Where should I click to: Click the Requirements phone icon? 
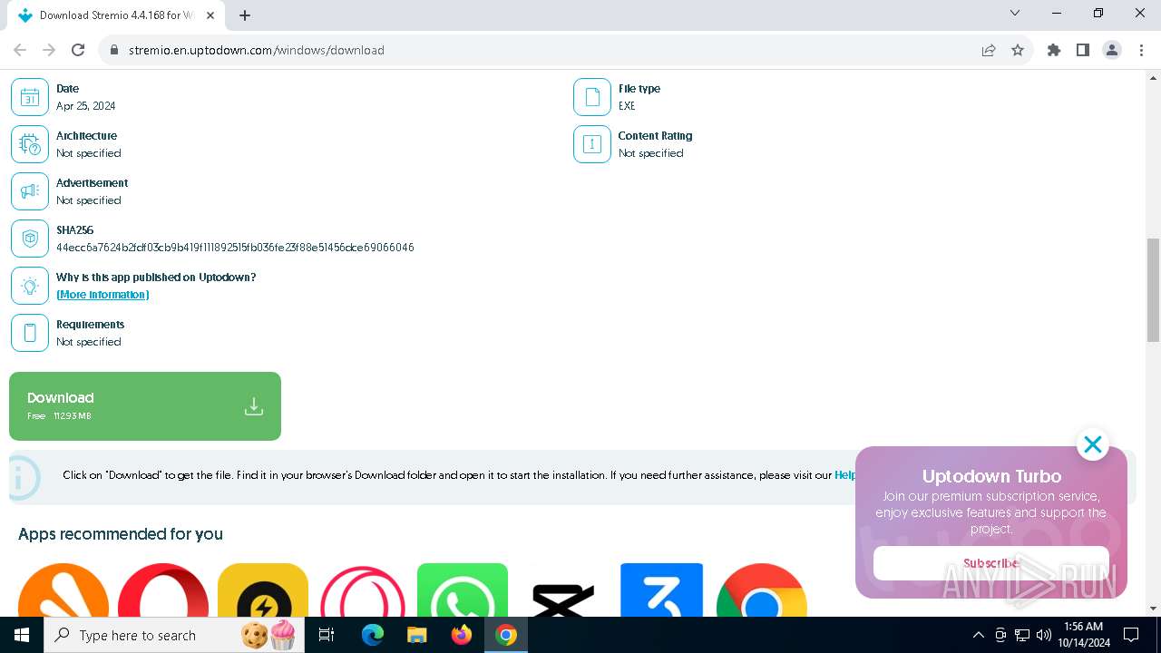(x=30, y=333)
